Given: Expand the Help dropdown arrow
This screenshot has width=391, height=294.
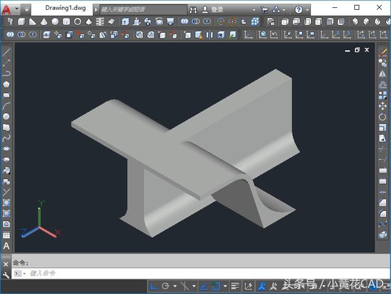Looking at the screenshot, I should (307, 10).
